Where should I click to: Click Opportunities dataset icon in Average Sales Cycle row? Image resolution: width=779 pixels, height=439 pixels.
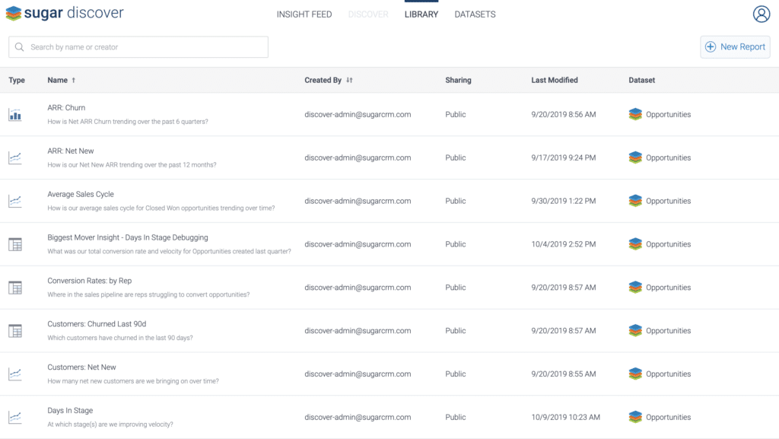tap(635, 201)
